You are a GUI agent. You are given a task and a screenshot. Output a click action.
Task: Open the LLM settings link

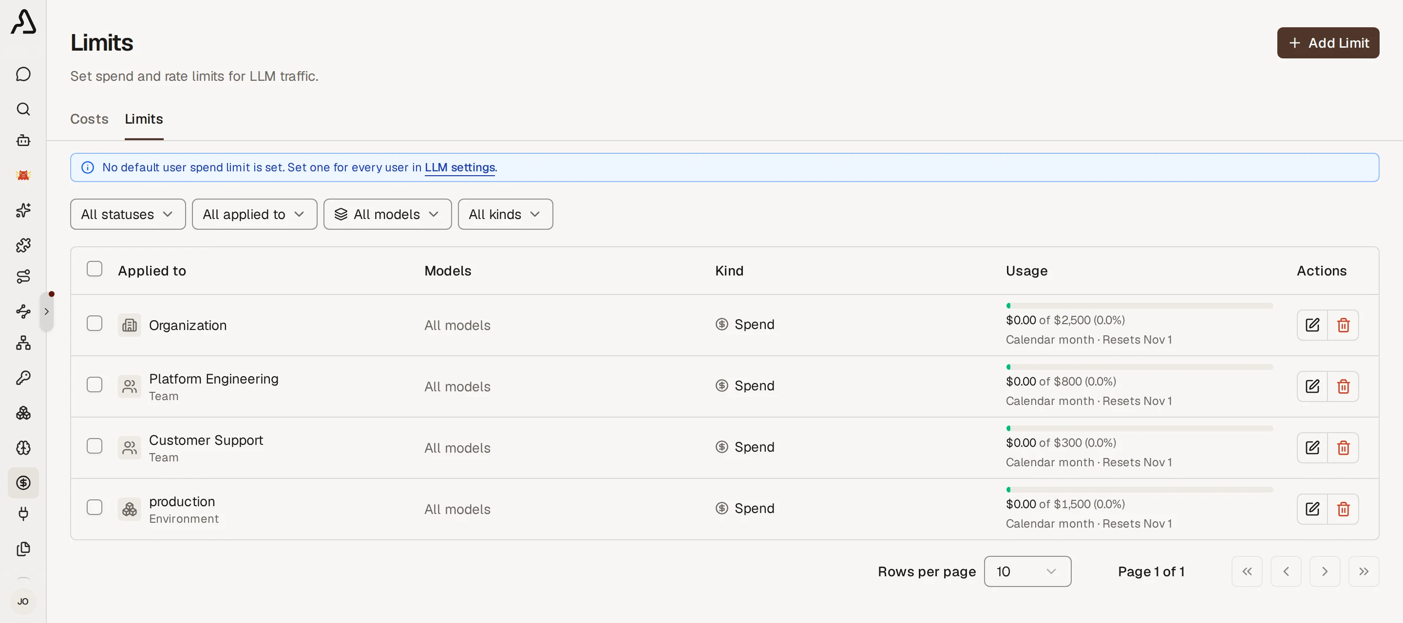(x=460, y=167)
